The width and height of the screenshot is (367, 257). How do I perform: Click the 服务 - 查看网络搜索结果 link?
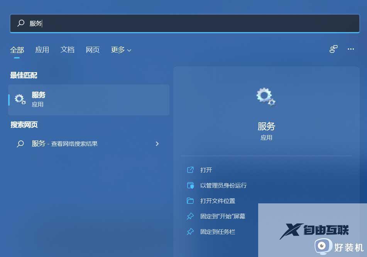[64, 144]
